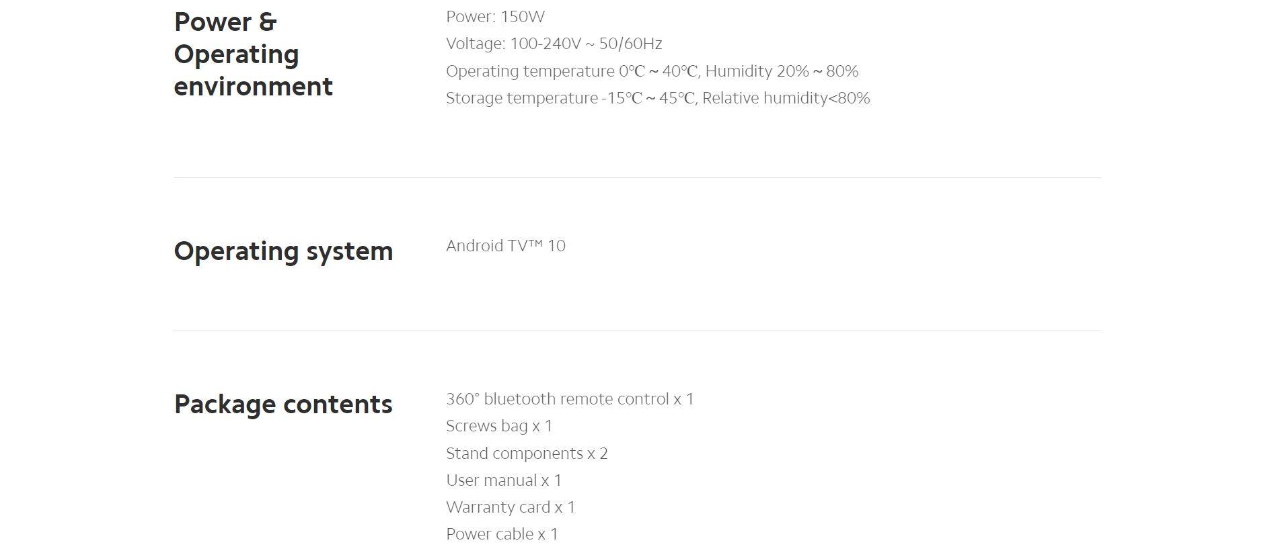Screen dimensions: 1274x557
Task: Click the "100-240V" voltage value
Action: tap(545, 44)
